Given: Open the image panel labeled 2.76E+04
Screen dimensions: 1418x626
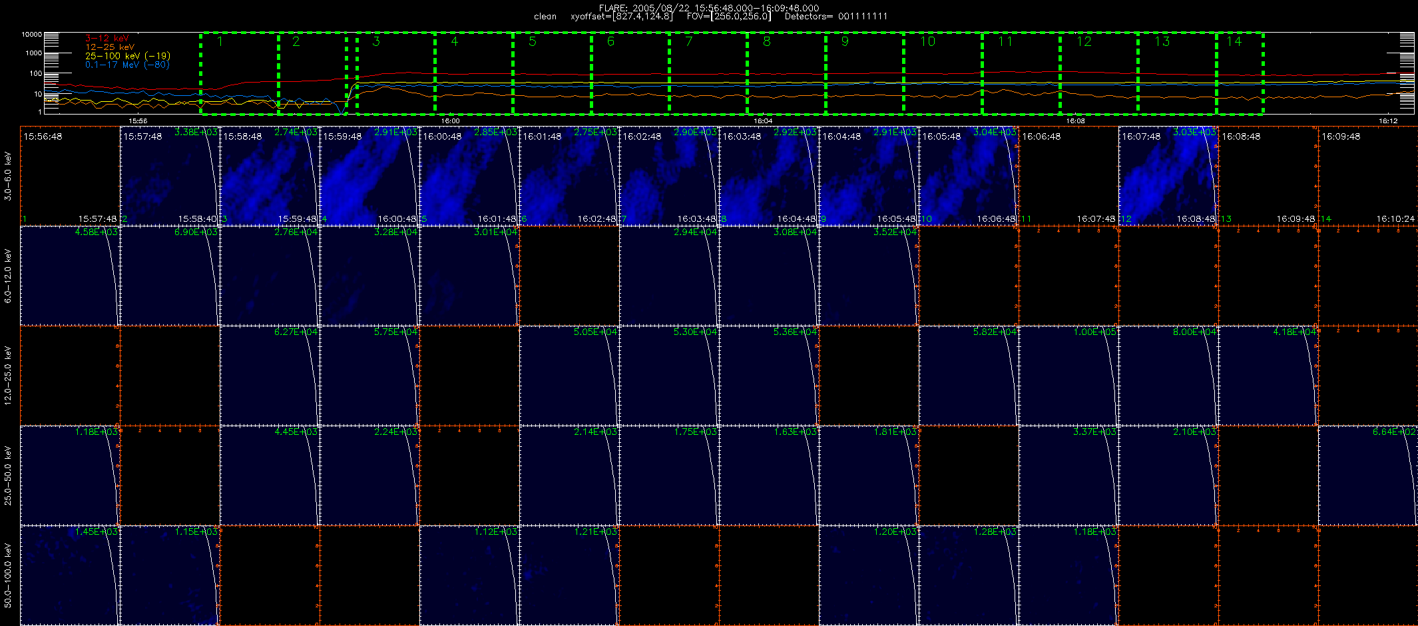Looking at the screenshot, I should (x=270, y=276).
